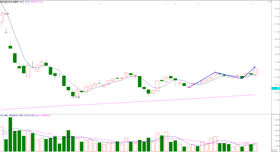The width and height of the screenshot is (280, 152).
Task: Click the 12000 volume axis label
Action: pyautogui.click(x=277, y=120)
